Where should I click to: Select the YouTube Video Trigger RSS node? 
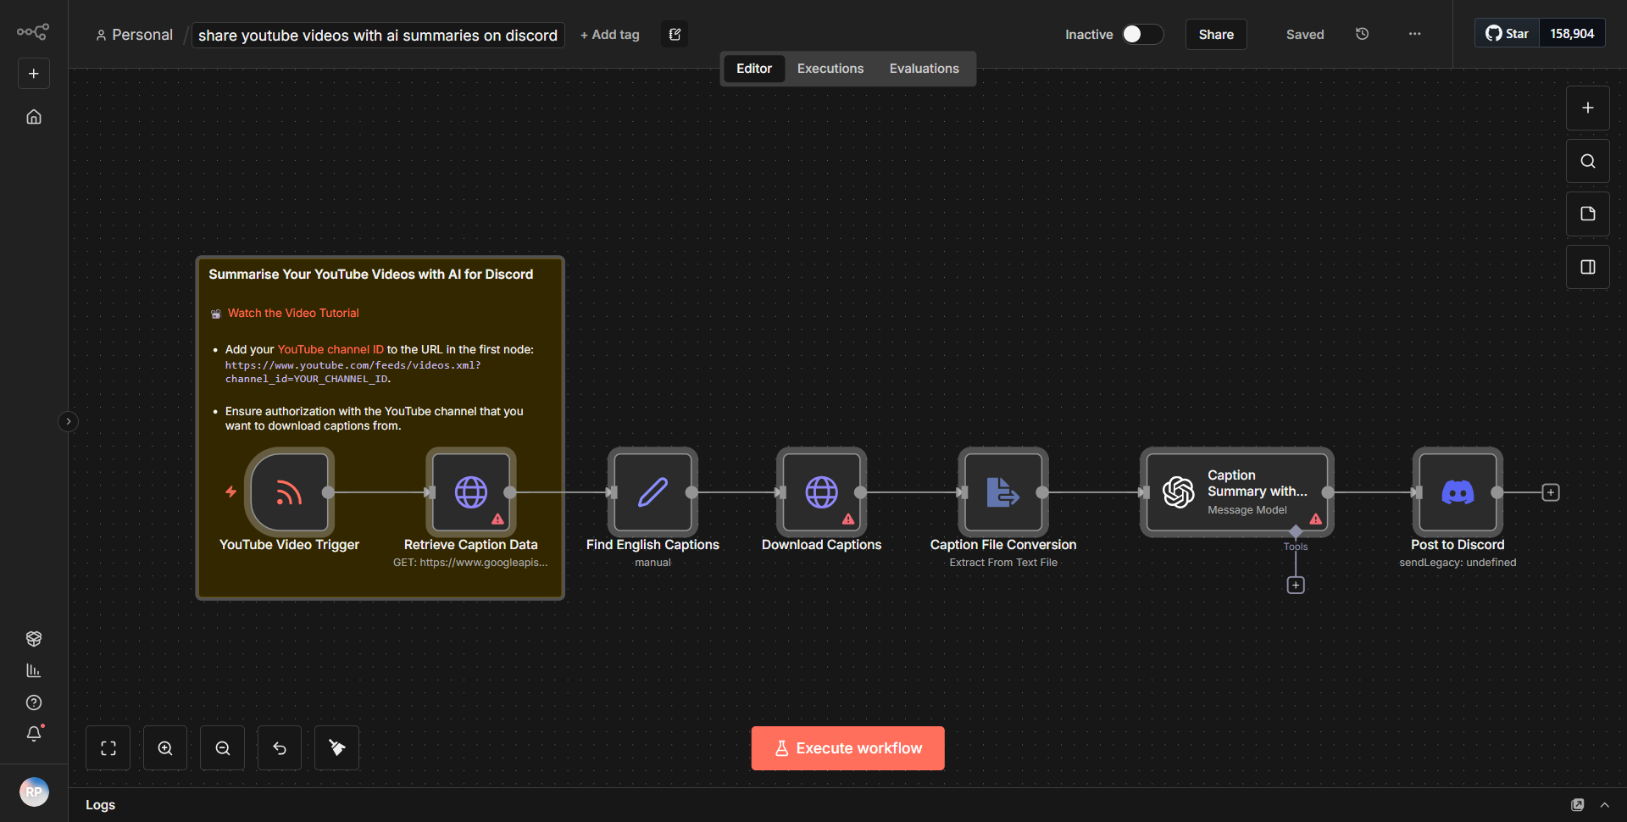[289, 492]
